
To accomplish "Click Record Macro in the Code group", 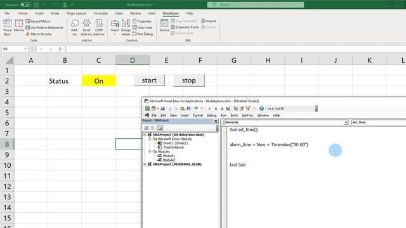I will [x=38, y=21].
